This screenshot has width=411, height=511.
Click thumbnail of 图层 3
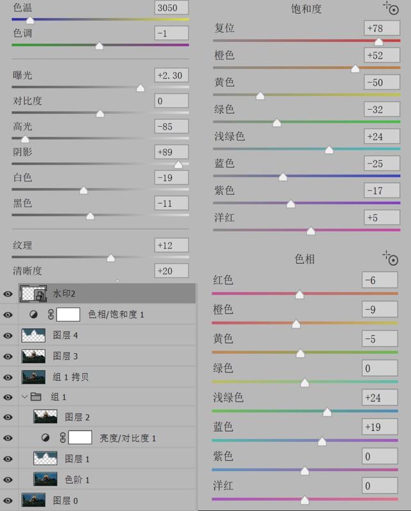pos(33,356)
